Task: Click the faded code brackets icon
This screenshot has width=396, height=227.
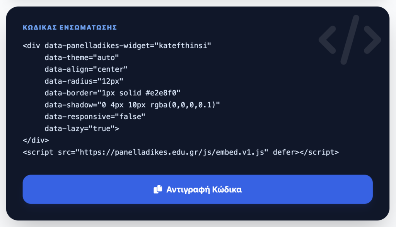Action: click(x=350, y=40)
